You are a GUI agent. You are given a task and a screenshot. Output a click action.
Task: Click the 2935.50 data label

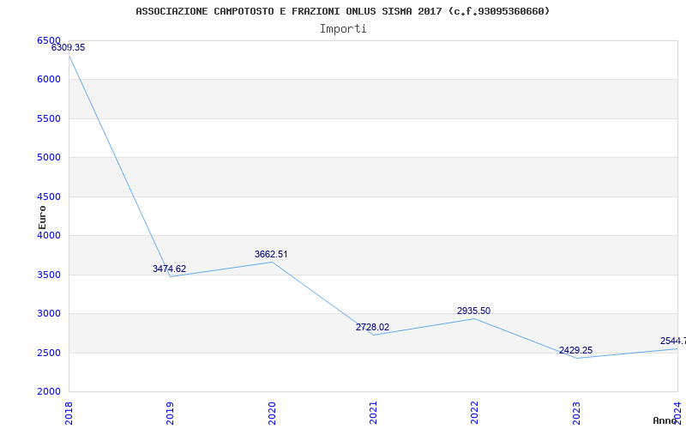pyautogui.click(x=474, y=311)
